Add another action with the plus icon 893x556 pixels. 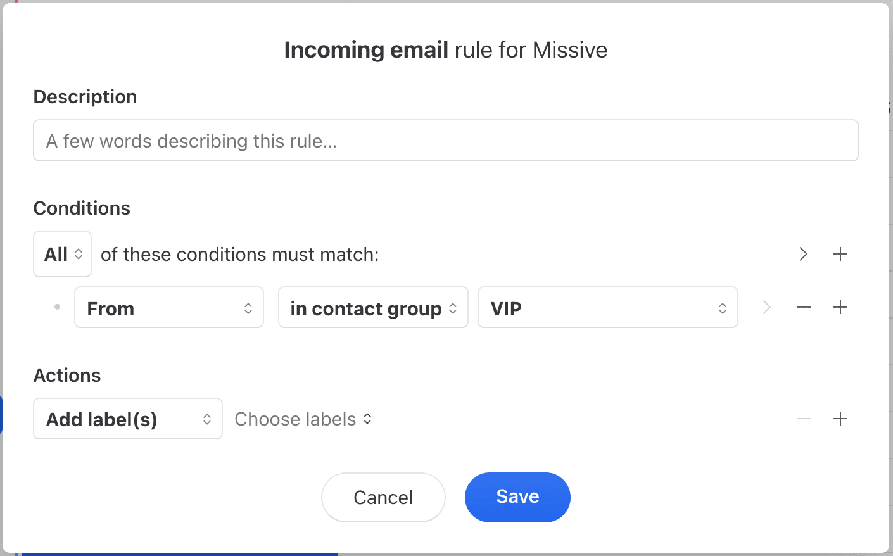pyautogui.click(x=840, y=419)
